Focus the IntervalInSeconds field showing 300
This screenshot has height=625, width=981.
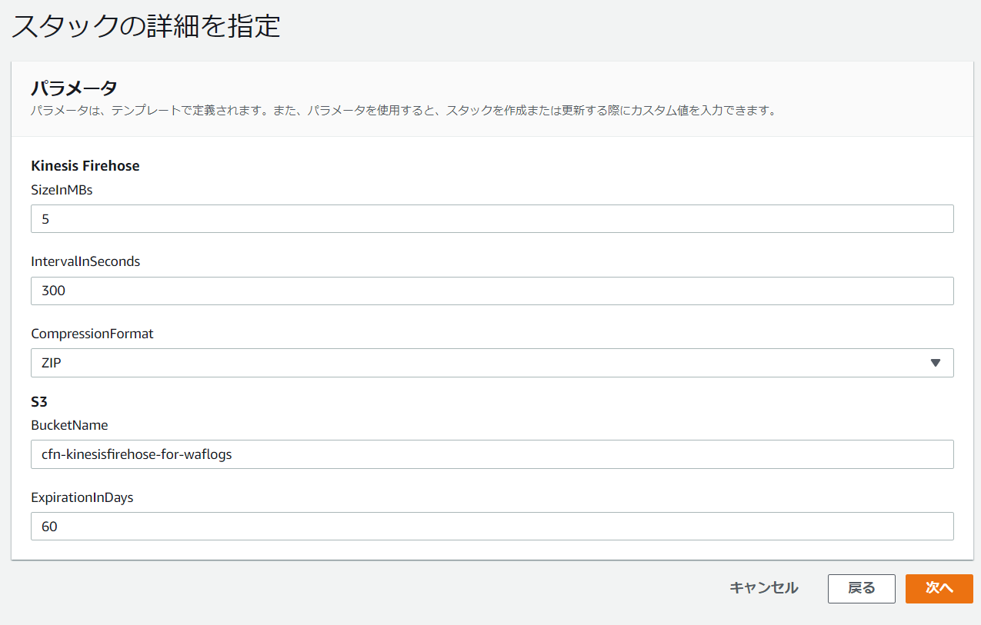coord(492,291)
